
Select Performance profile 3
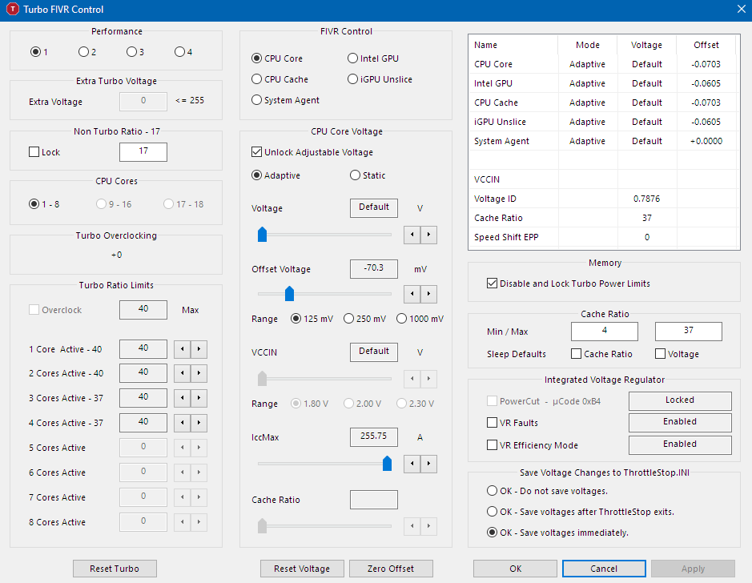pos(131,52)
